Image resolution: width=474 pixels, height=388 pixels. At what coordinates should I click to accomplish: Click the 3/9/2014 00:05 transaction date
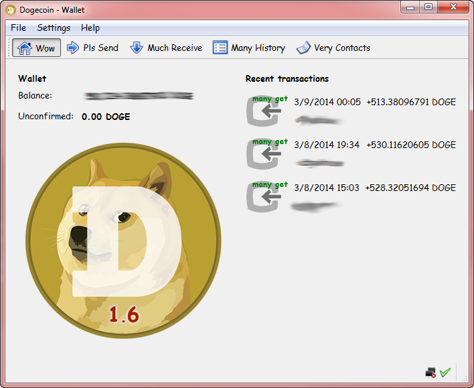coord(327,102)
